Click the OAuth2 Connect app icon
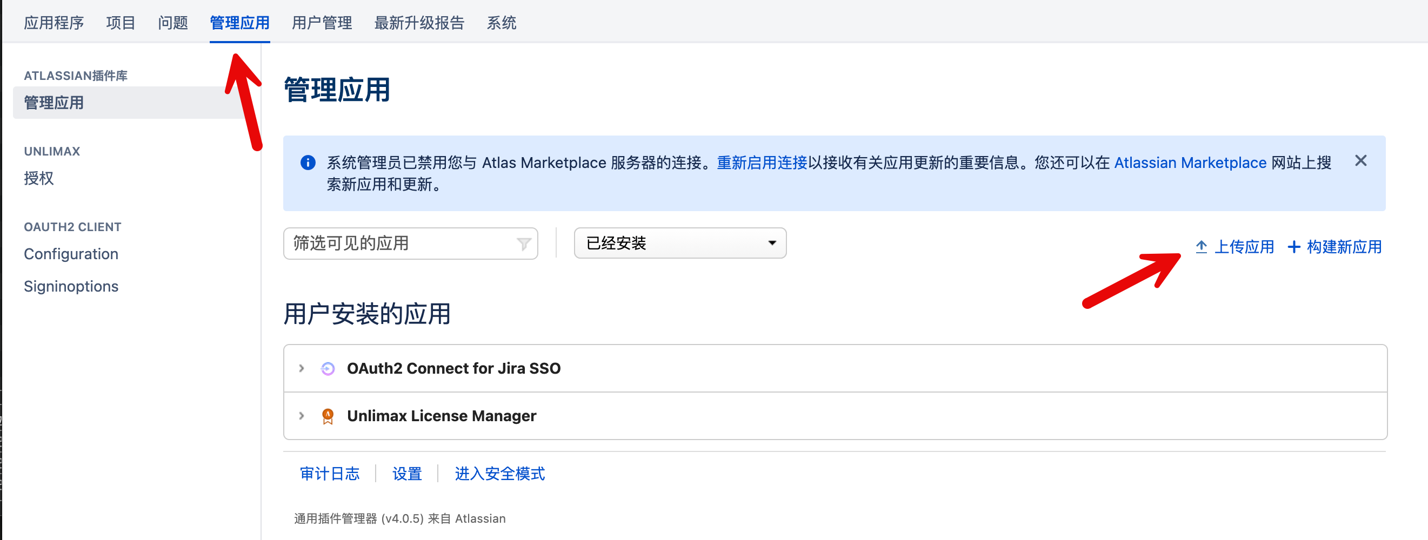The image size is (1428, 540). 328,368
